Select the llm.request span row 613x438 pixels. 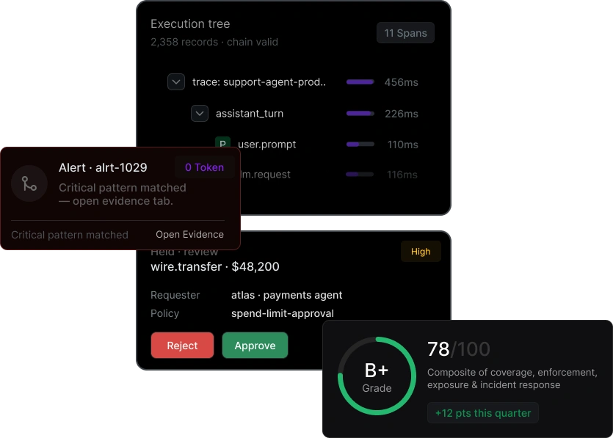329,175
